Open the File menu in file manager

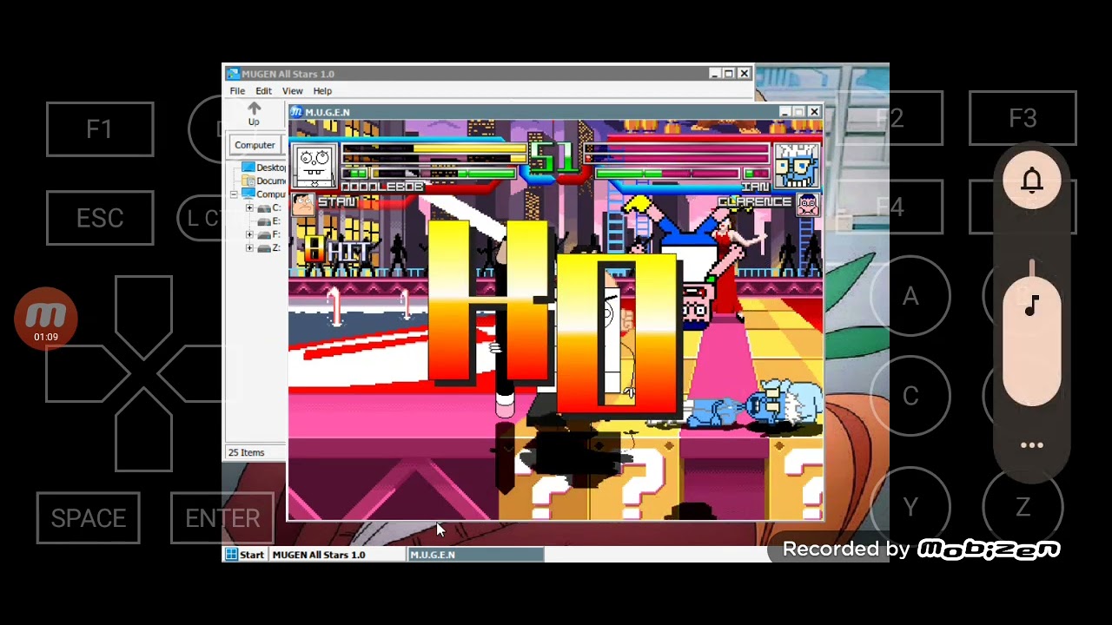(x=237, y=91)
